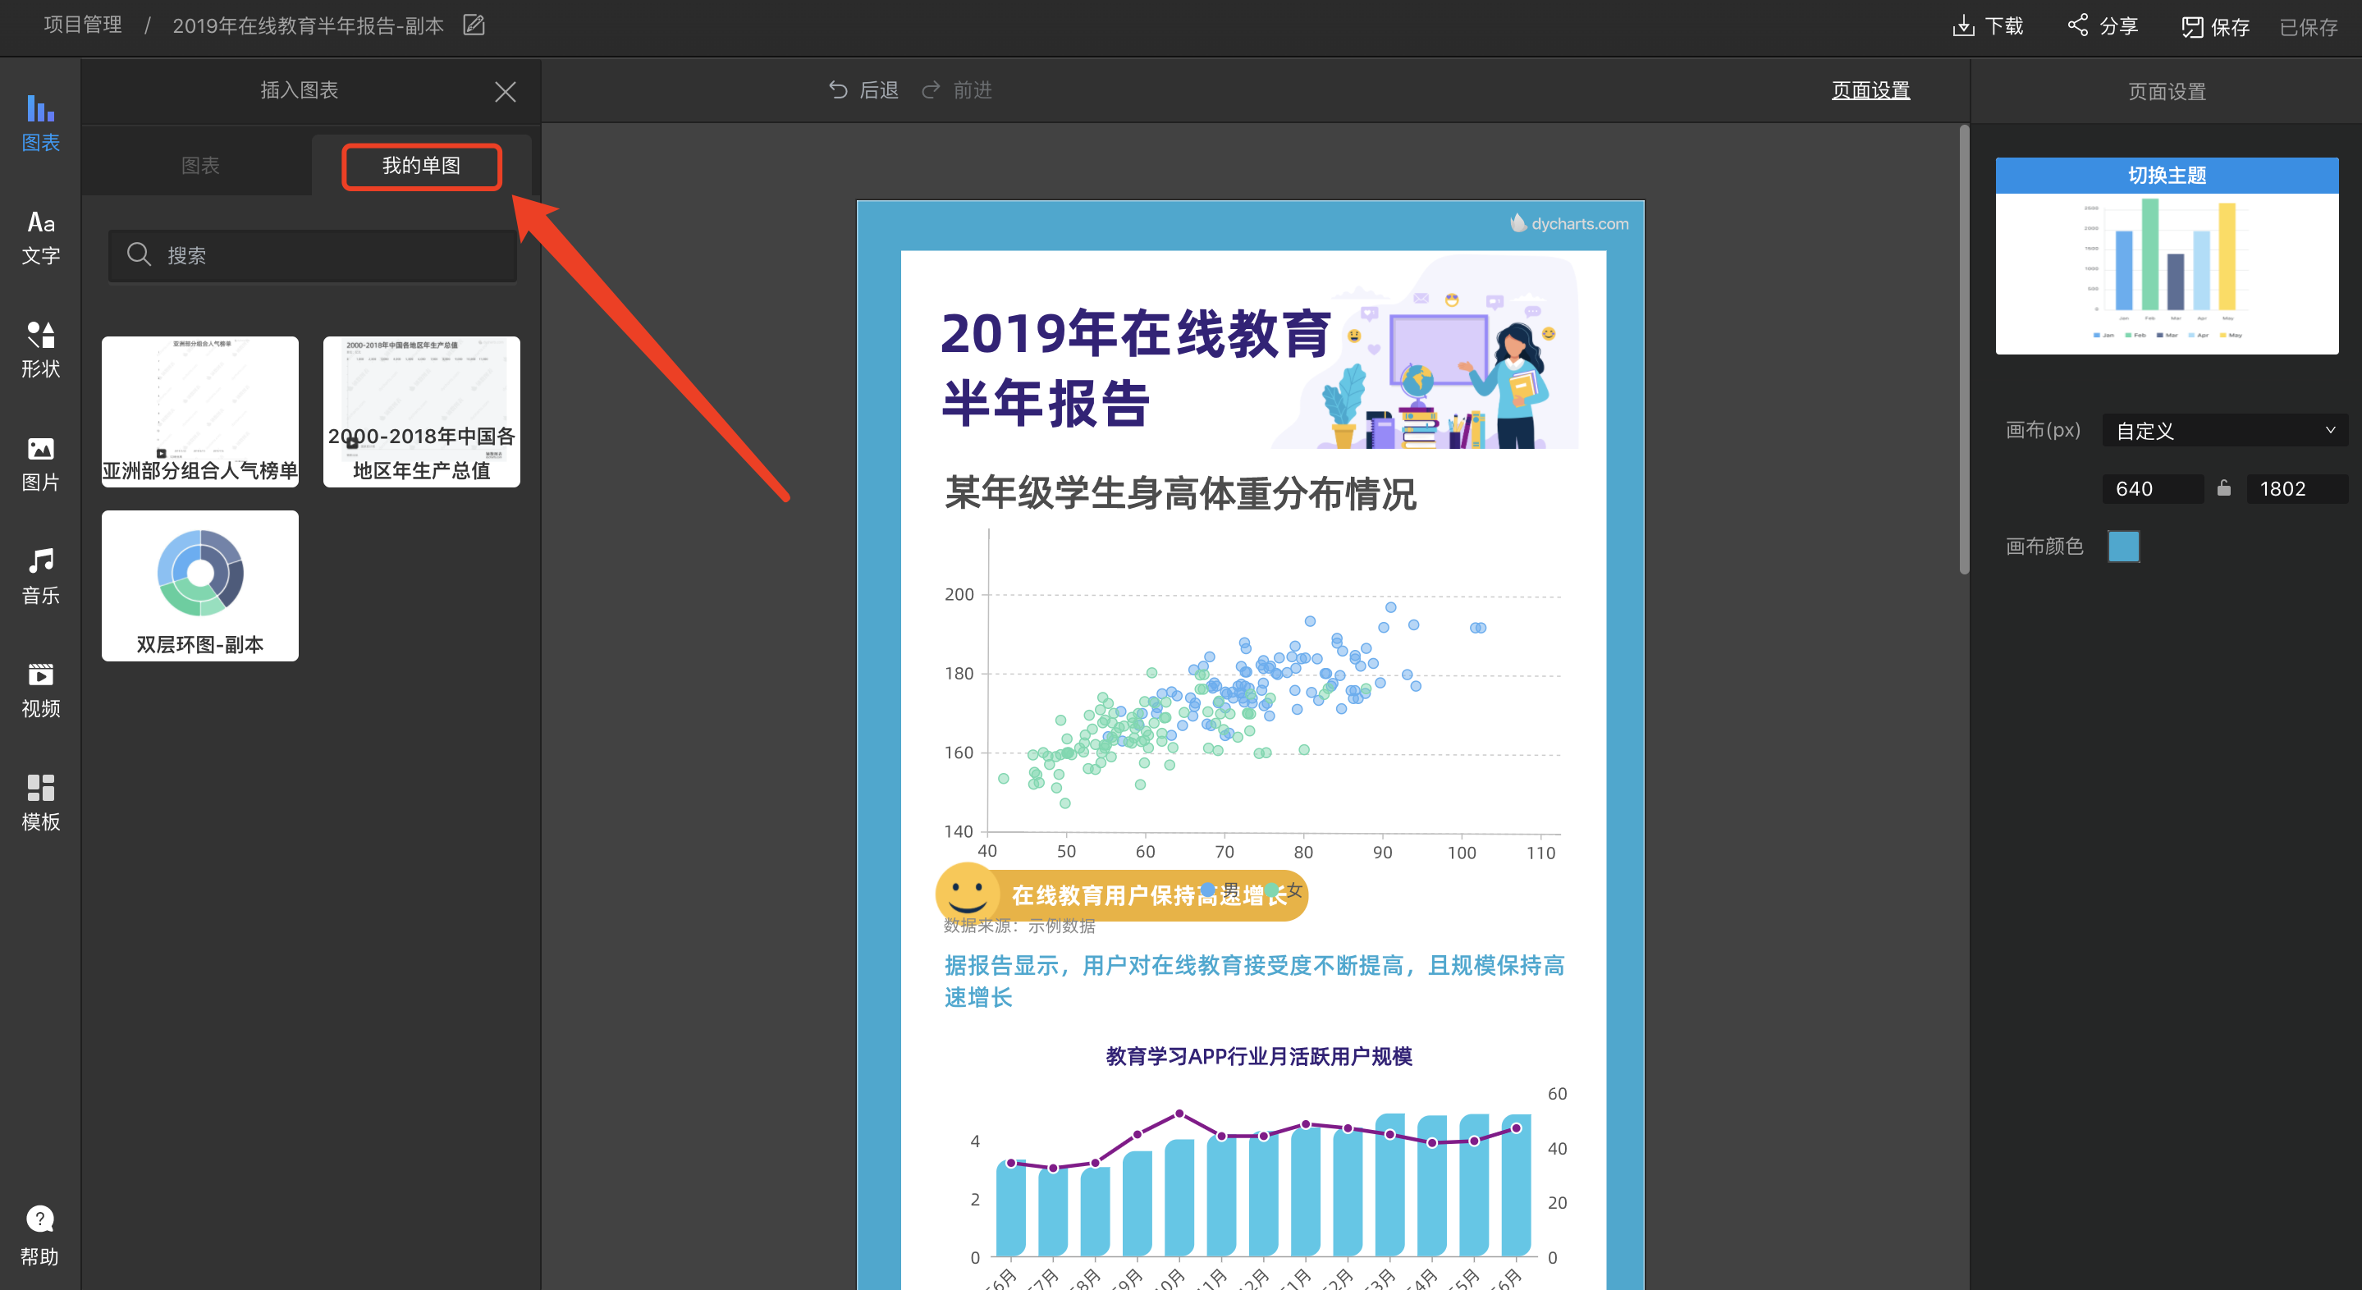
Task: Select 双层环图-副本 chart thumbnail
Action: point(200,586)
